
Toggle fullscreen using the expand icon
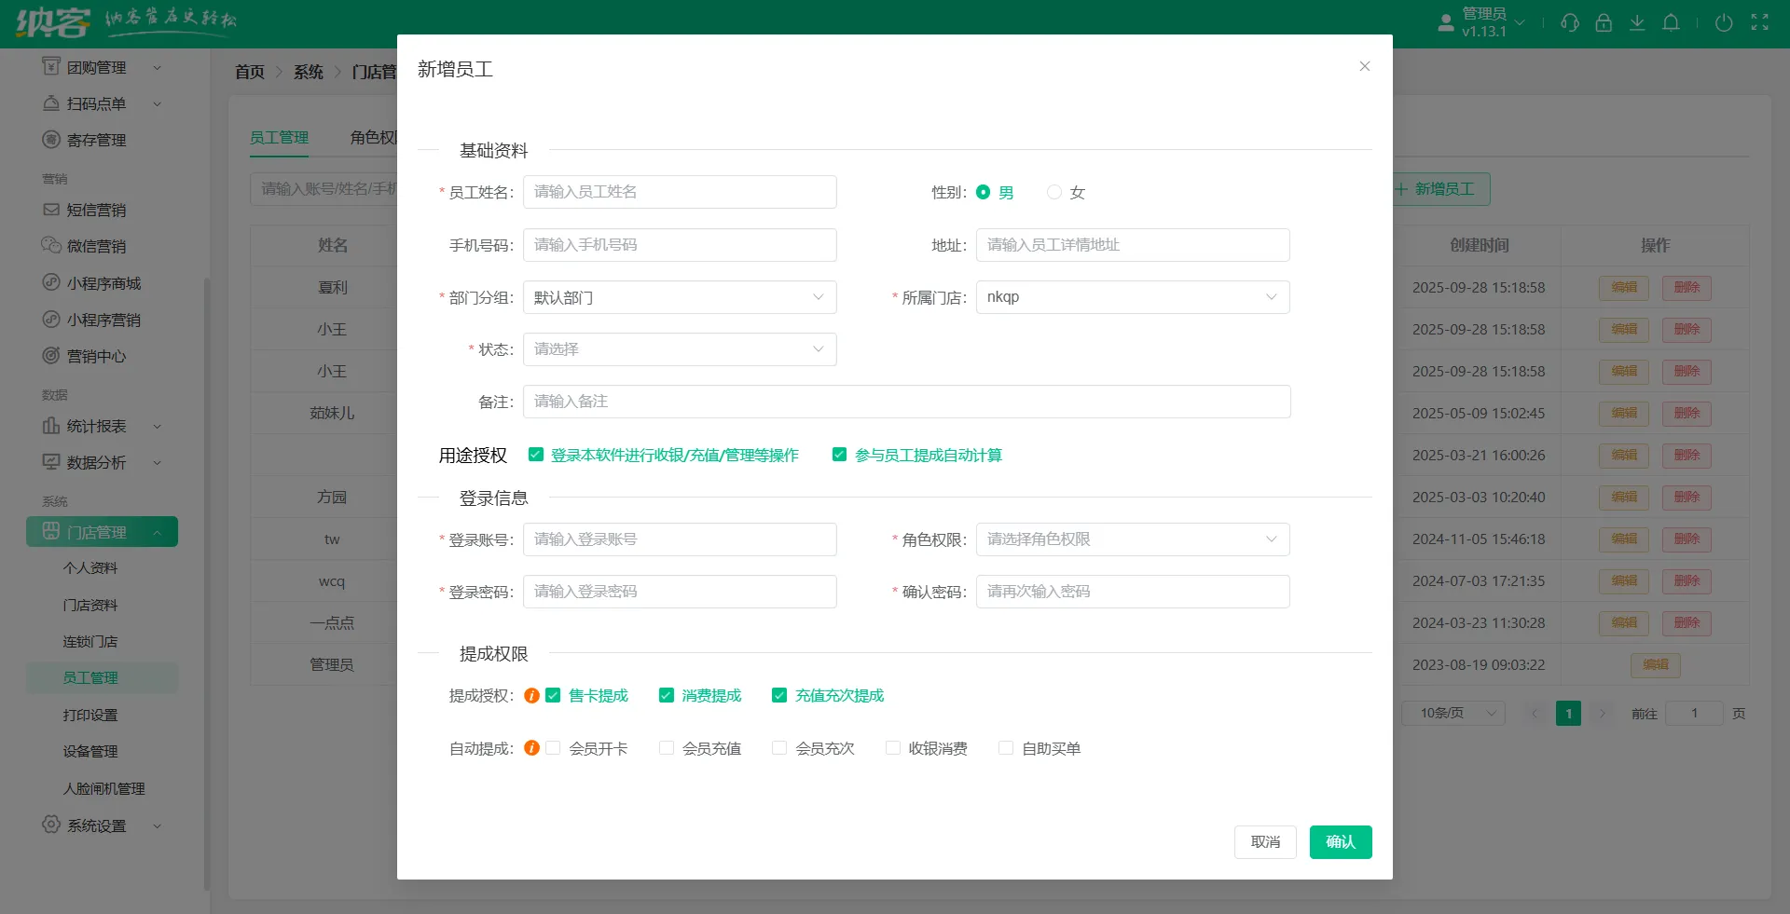(x=1760, y=20)
